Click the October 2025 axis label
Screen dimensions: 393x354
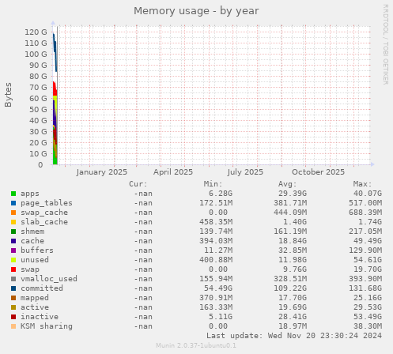click(x=318, y=172)
